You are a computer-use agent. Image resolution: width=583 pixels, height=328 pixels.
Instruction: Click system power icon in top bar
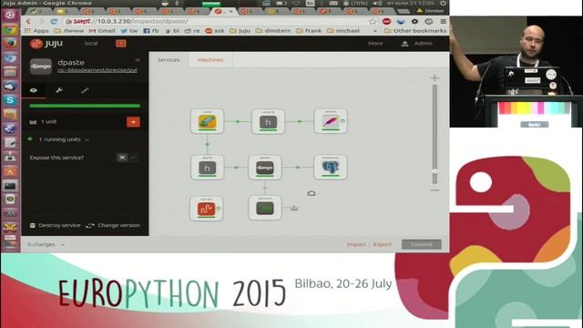[443, 3]
